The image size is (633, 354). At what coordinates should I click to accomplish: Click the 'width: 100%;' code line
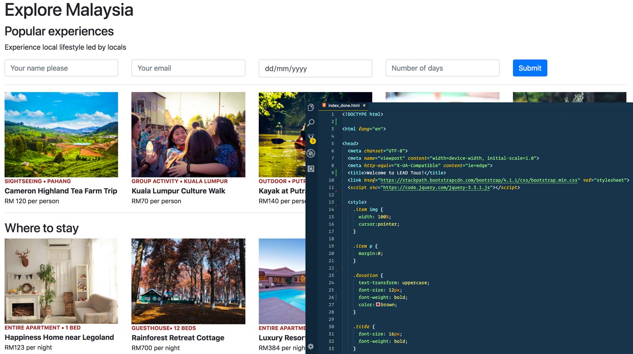374,217
